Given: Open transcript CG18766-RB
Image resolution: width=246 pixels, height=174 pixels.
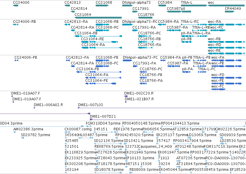Looking at the screenshot, I should (x=149, y=39).
